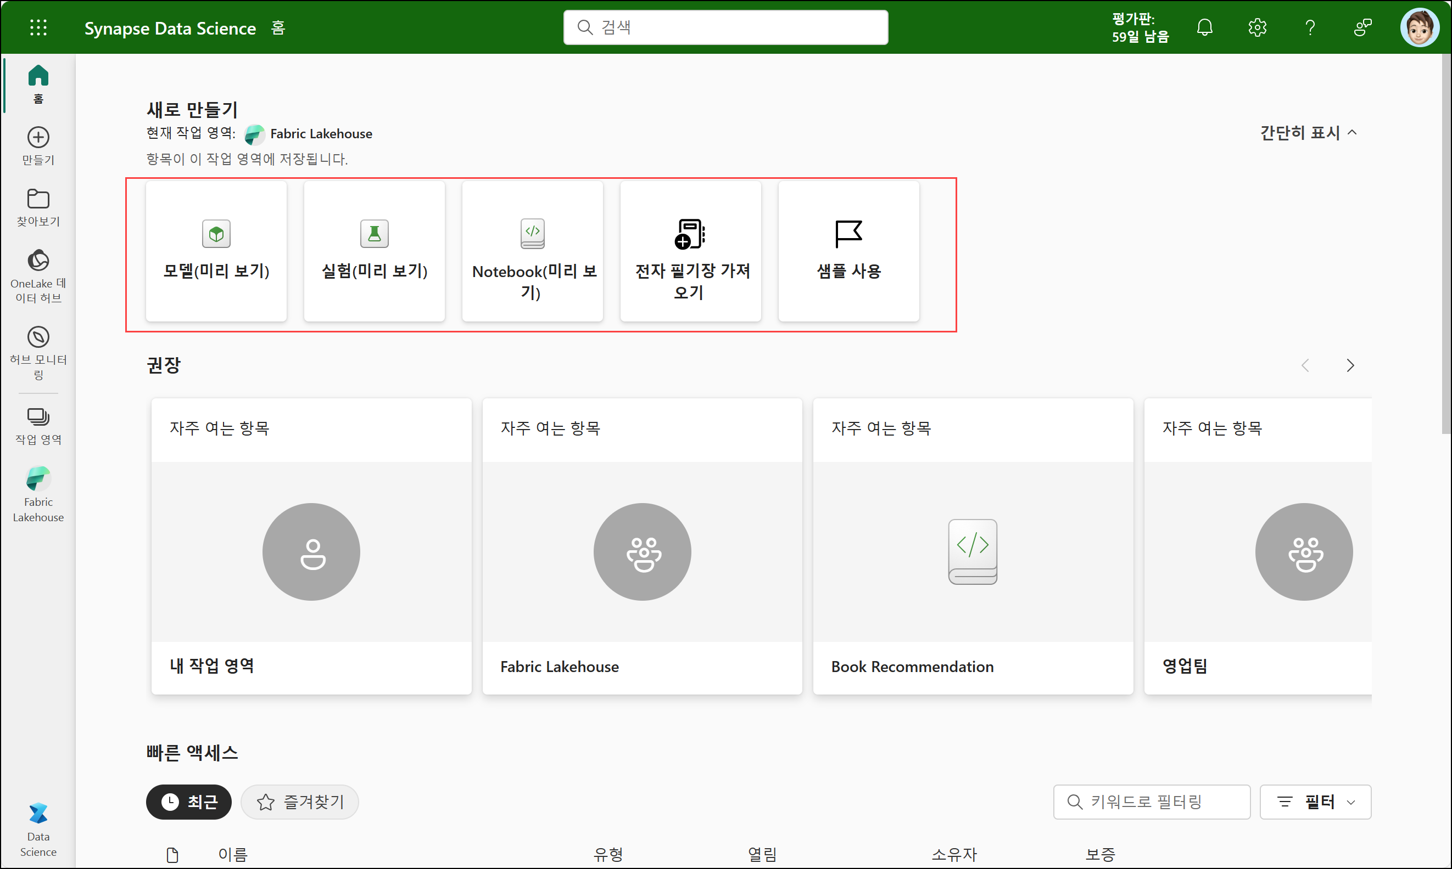Show next recommended items with right arrow
Image resolution: width=1452 pixels, height=869 pixels.
coord(1350,365)
